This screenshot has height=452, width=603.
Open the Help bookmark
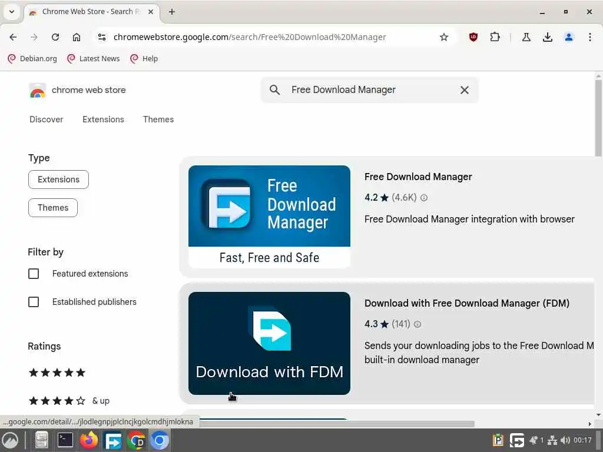(x=144, y=58)
